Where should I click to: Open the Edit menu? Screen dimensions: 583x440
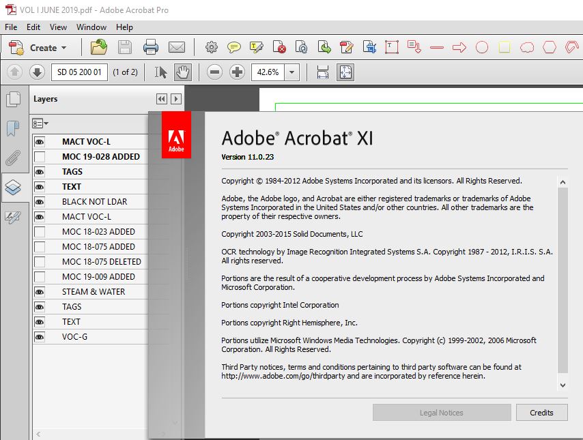tap(33, 27)
